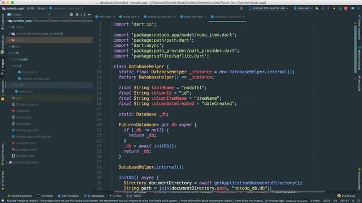Collapse the ui folder
Screen dimensions: 362x203
(x=12, y=66)
